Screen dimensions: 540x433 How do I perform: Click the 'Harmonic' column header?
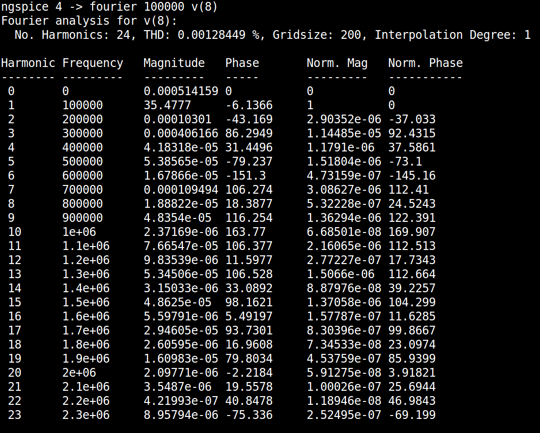[x=28, y=63]
